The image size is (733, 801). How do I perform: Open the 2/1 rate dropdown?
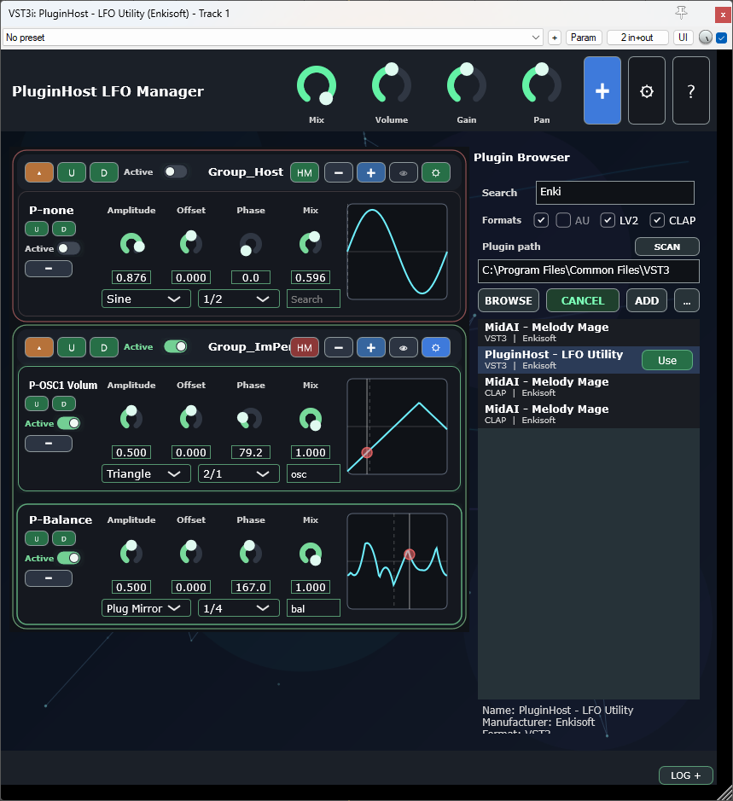click(239, 473)
